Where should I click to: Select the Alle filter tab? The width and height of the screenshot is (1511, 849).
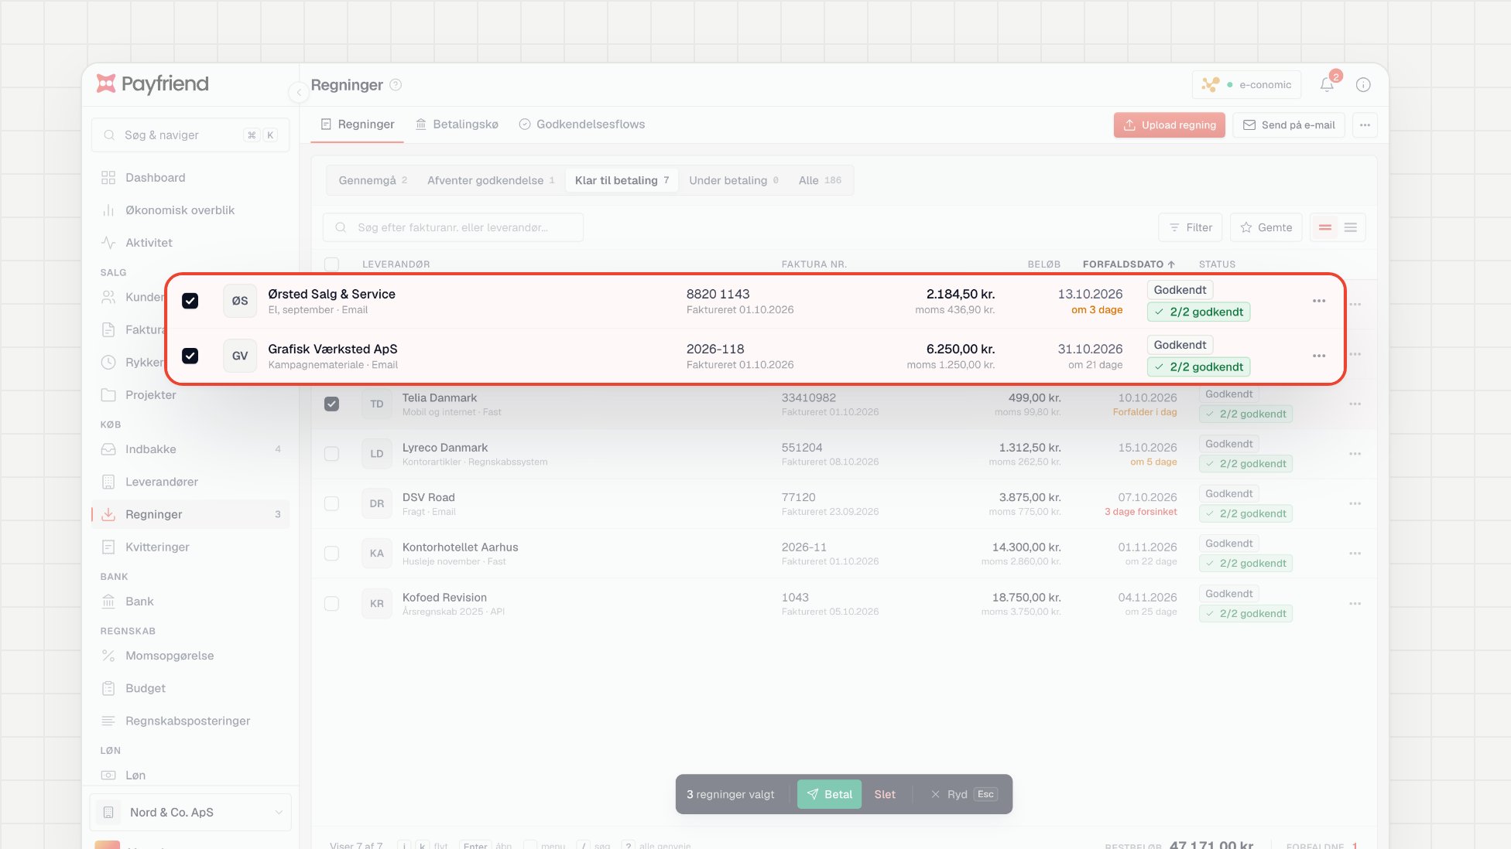820,180
